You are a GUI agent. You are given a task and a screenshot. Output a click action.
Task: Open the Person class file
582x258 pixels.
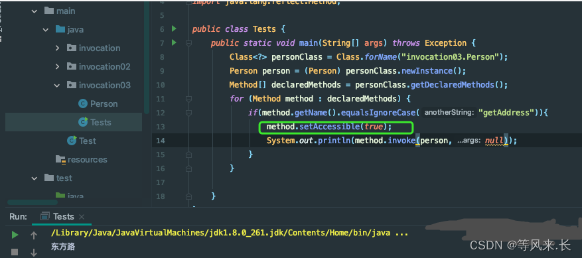coord(104,104)
